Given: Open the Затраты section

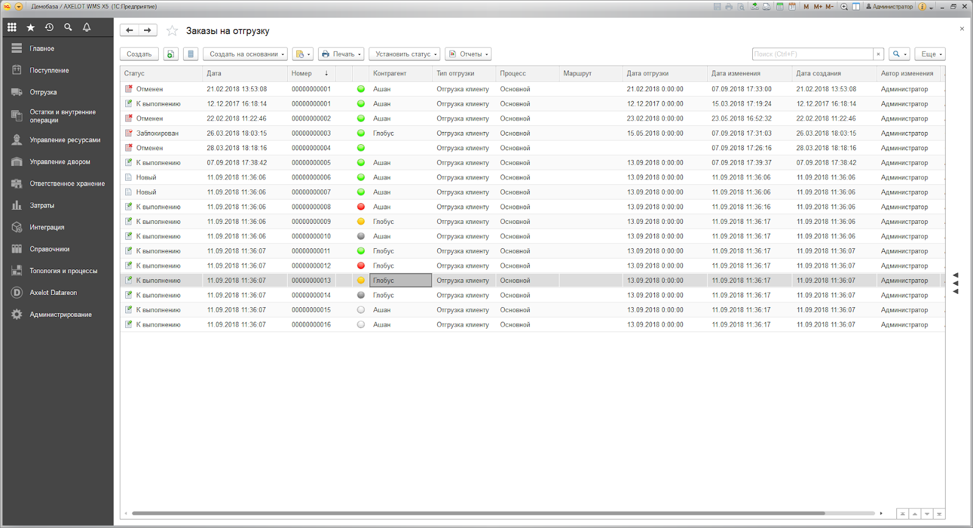Looking at the screenshot, I should (x=57, y=206).
